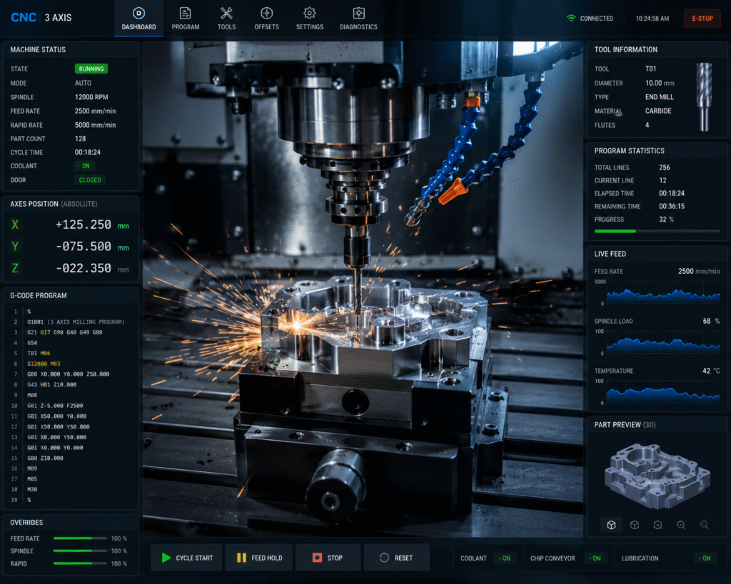Screen dimensions: 731x584
Task: Click the Reset circular icon
Action: [x=384, y=558]
